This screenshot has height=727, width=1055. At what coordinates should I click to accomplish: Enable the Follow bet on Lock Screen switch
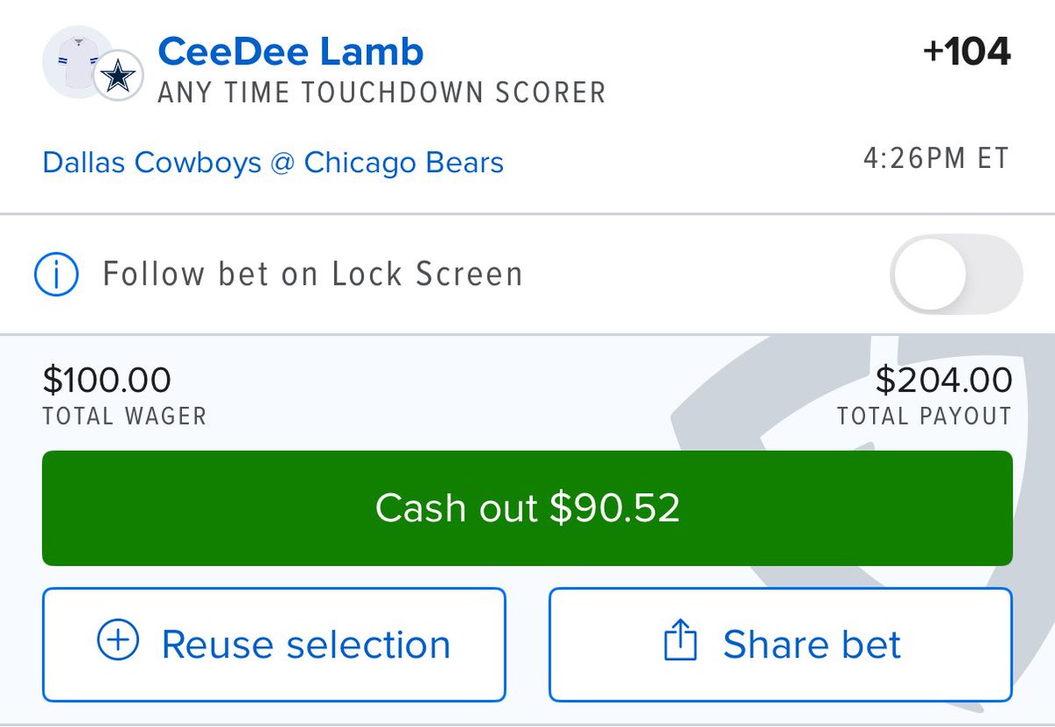click(x=957, y=274)
